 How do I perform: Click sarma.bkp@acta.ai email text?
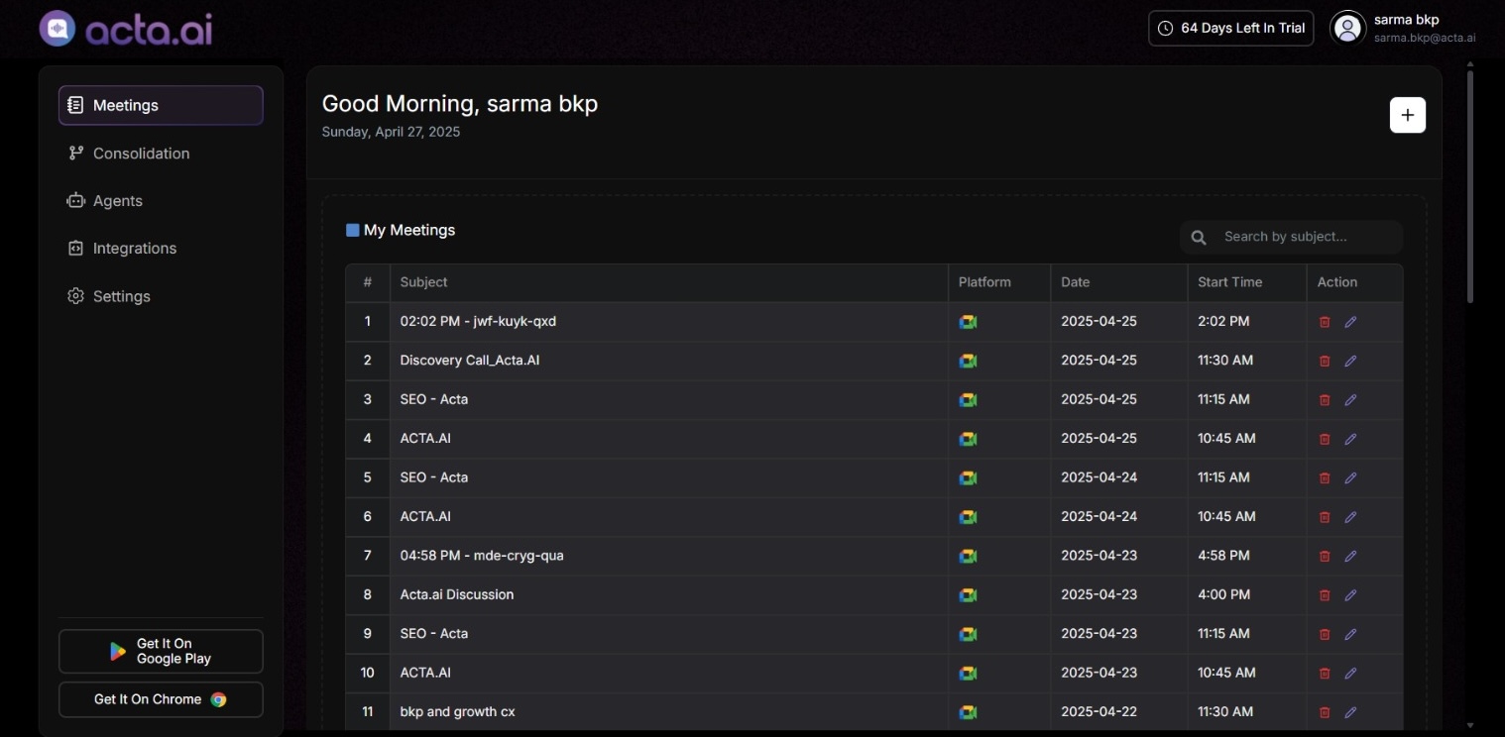1425,38
